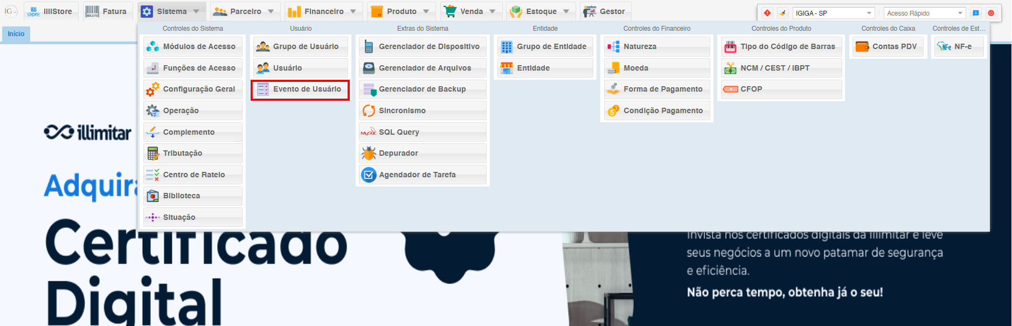Screen dimensions: 1012x326
Task: Click the Sistema menu label
Action: tap(172, 11)
